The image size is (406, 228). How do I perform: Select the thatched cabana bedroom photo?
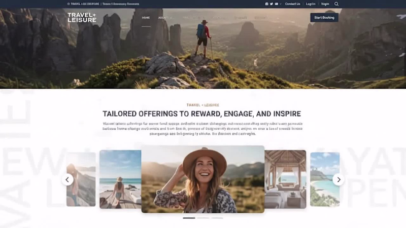285,179
